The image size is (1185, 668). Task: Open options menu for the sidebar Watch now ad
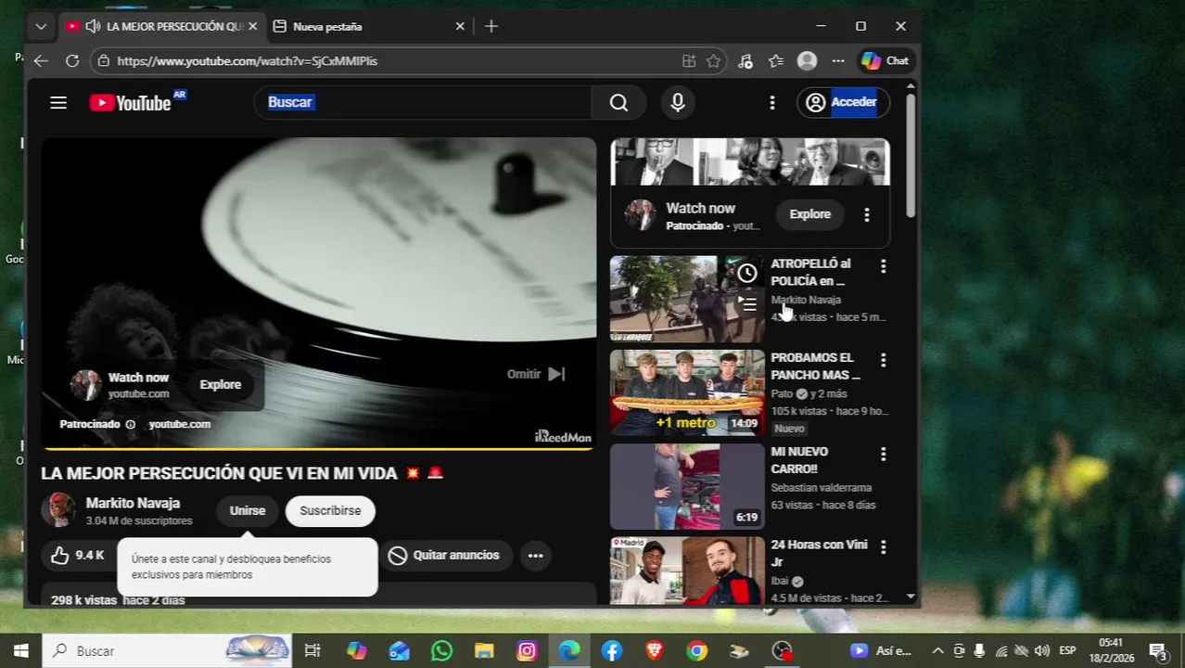click(x=866, y=214)
